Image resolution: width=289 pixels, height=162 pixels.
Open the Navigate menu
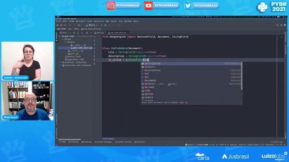pos(80,21)
